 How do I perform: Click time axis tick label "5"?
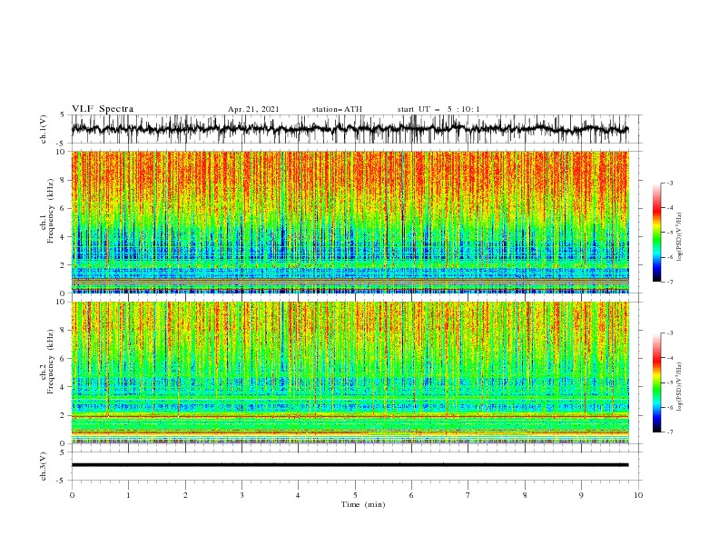[x=355, y=495]
